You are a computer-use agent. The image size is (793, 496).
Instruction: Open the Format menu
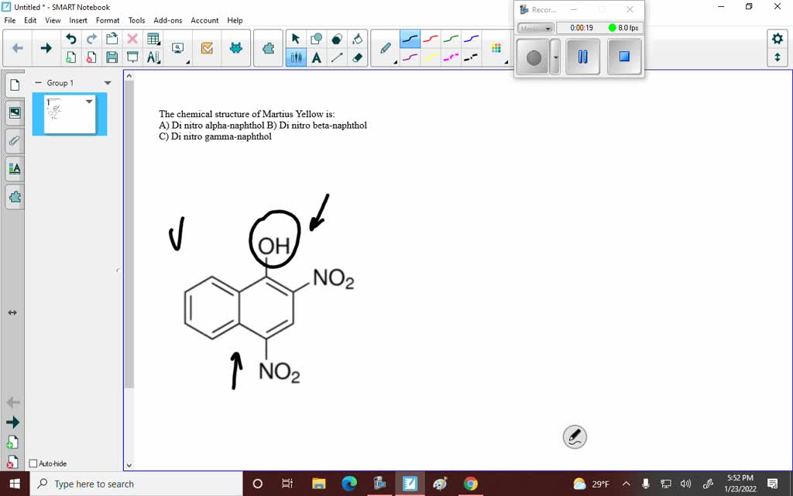coord(108,20)
